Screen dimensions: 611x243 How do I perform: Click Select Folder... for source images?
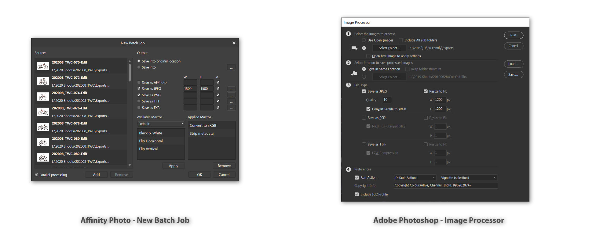coord(389,48)
